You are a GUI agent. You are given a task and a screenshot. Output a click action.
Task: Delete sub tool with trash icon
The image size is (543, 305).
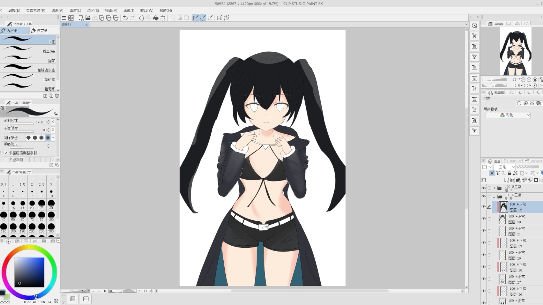(57, 96)
